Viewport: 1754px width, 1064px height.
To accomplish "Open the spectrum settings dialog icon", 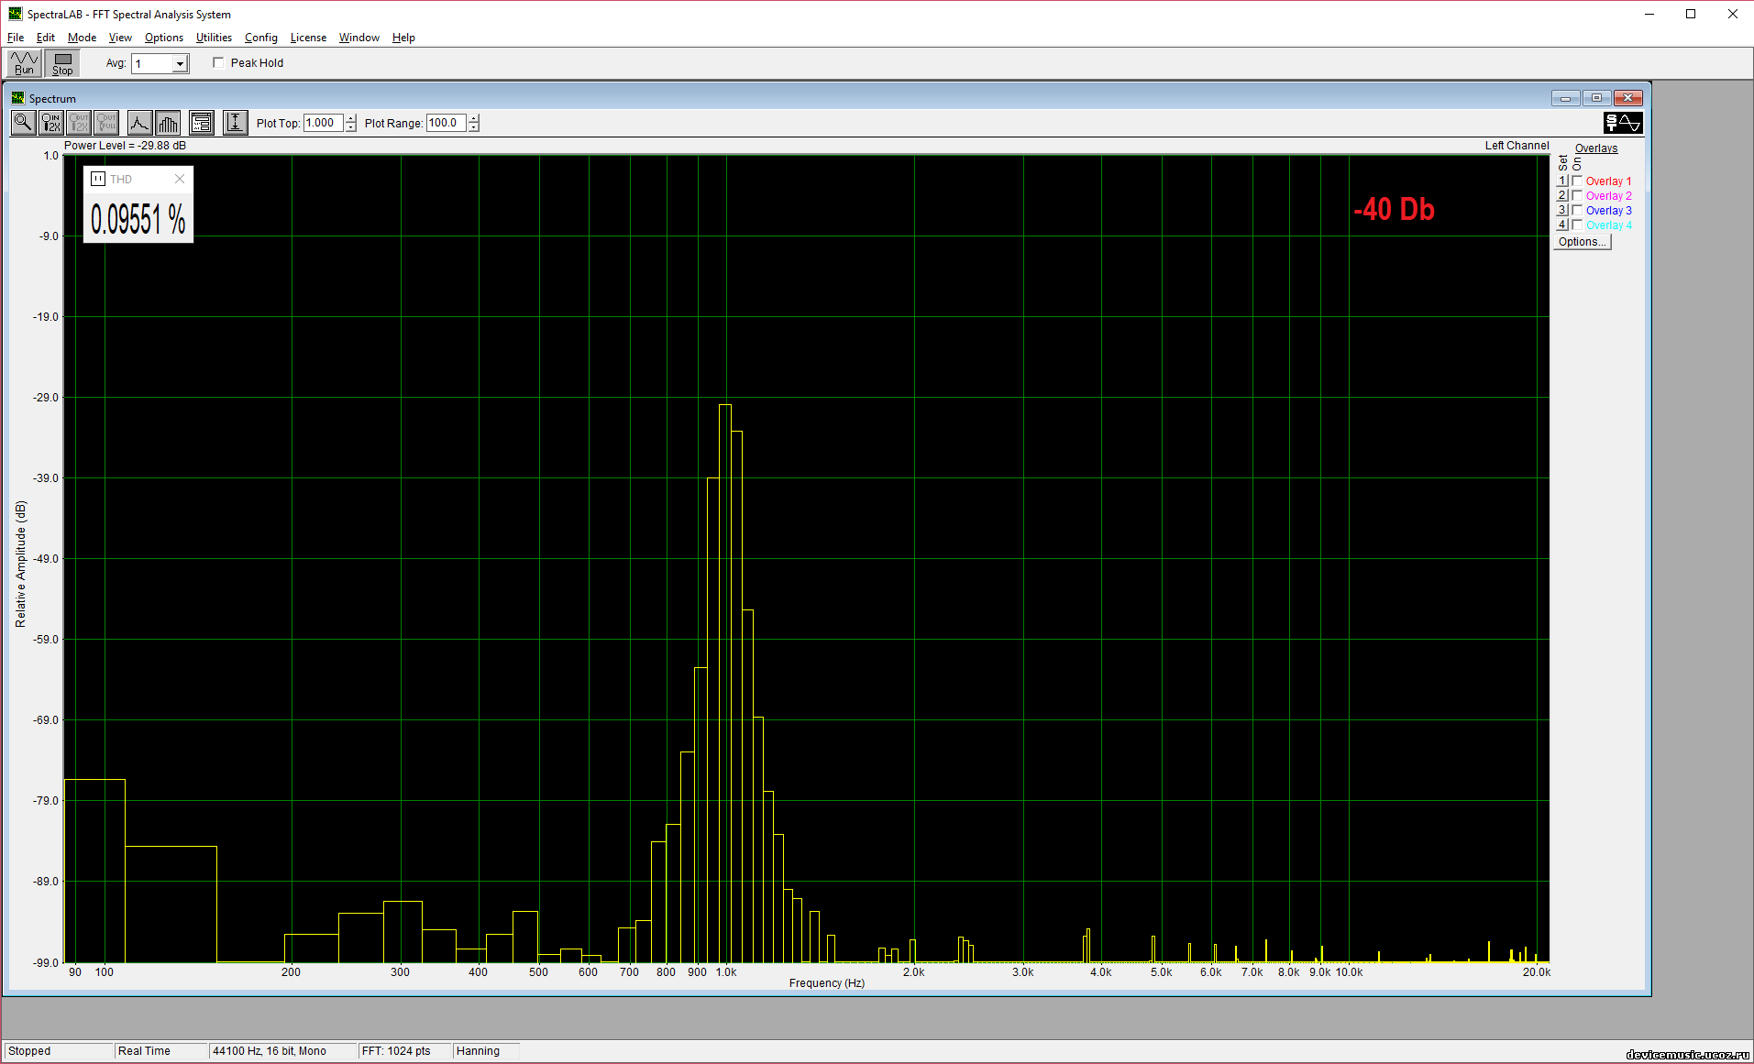I will pos(202,123).
